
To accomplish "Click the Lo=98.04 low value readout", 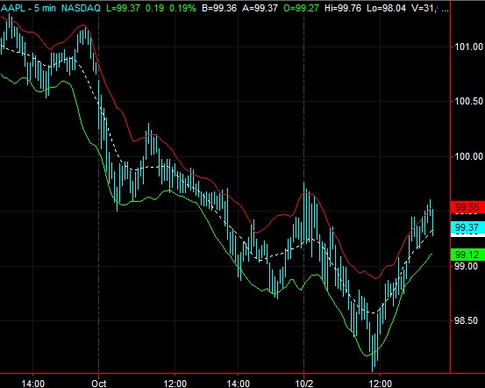I will pos(386,8).
